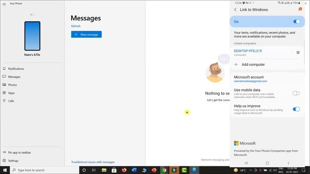Click the ENG INTL language indicator

tap(281, 170)
